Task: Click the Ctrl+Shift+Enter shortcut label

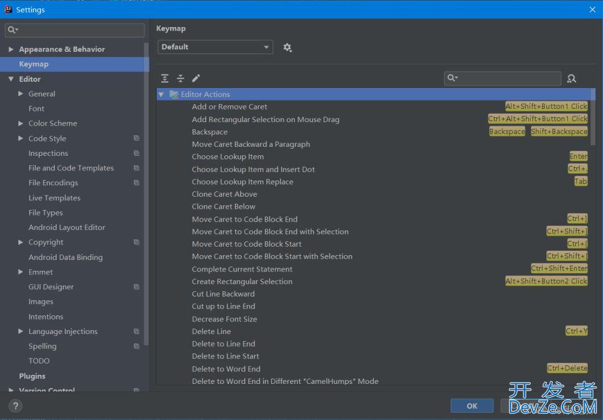Action: (559, 268)
